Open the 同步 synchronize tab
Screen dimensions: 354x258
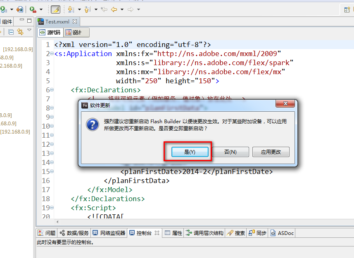(258, 233)
